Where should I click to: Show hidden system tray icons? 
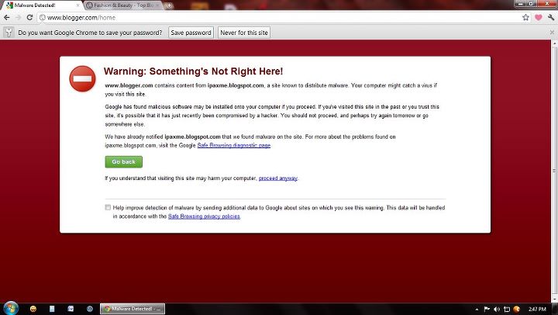click(x=477, y=310)
